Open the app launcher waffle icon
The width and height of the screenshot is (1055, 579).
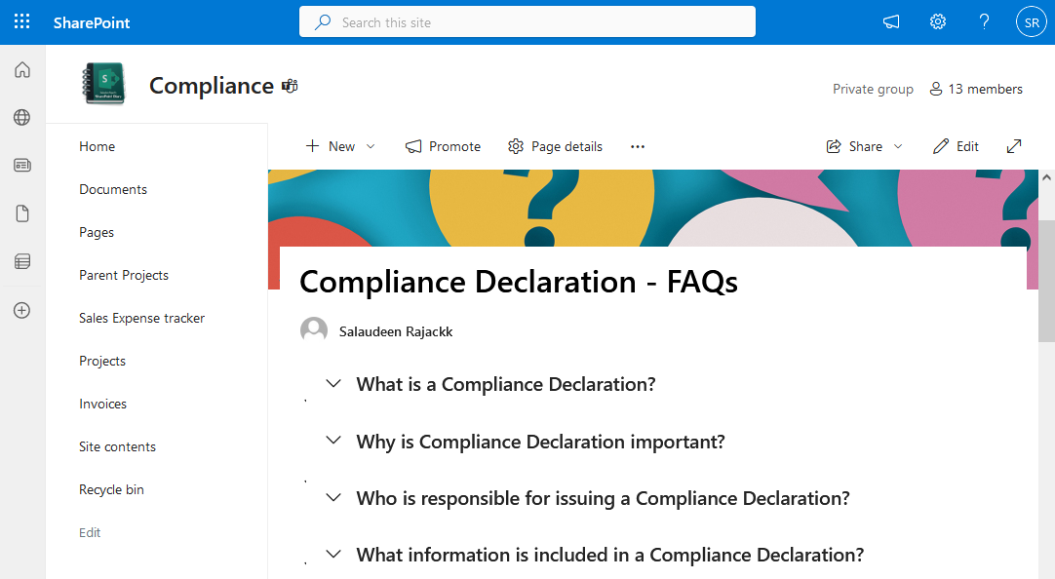point(22,22)
